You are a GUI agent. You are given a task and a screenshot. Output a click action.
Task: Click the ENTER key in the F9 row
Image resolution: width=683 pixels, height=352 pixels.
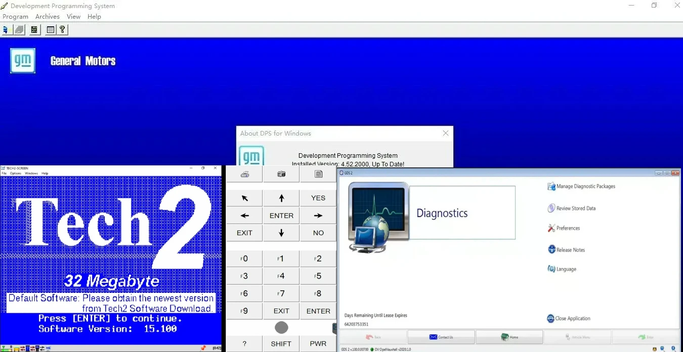click(318, 311)
